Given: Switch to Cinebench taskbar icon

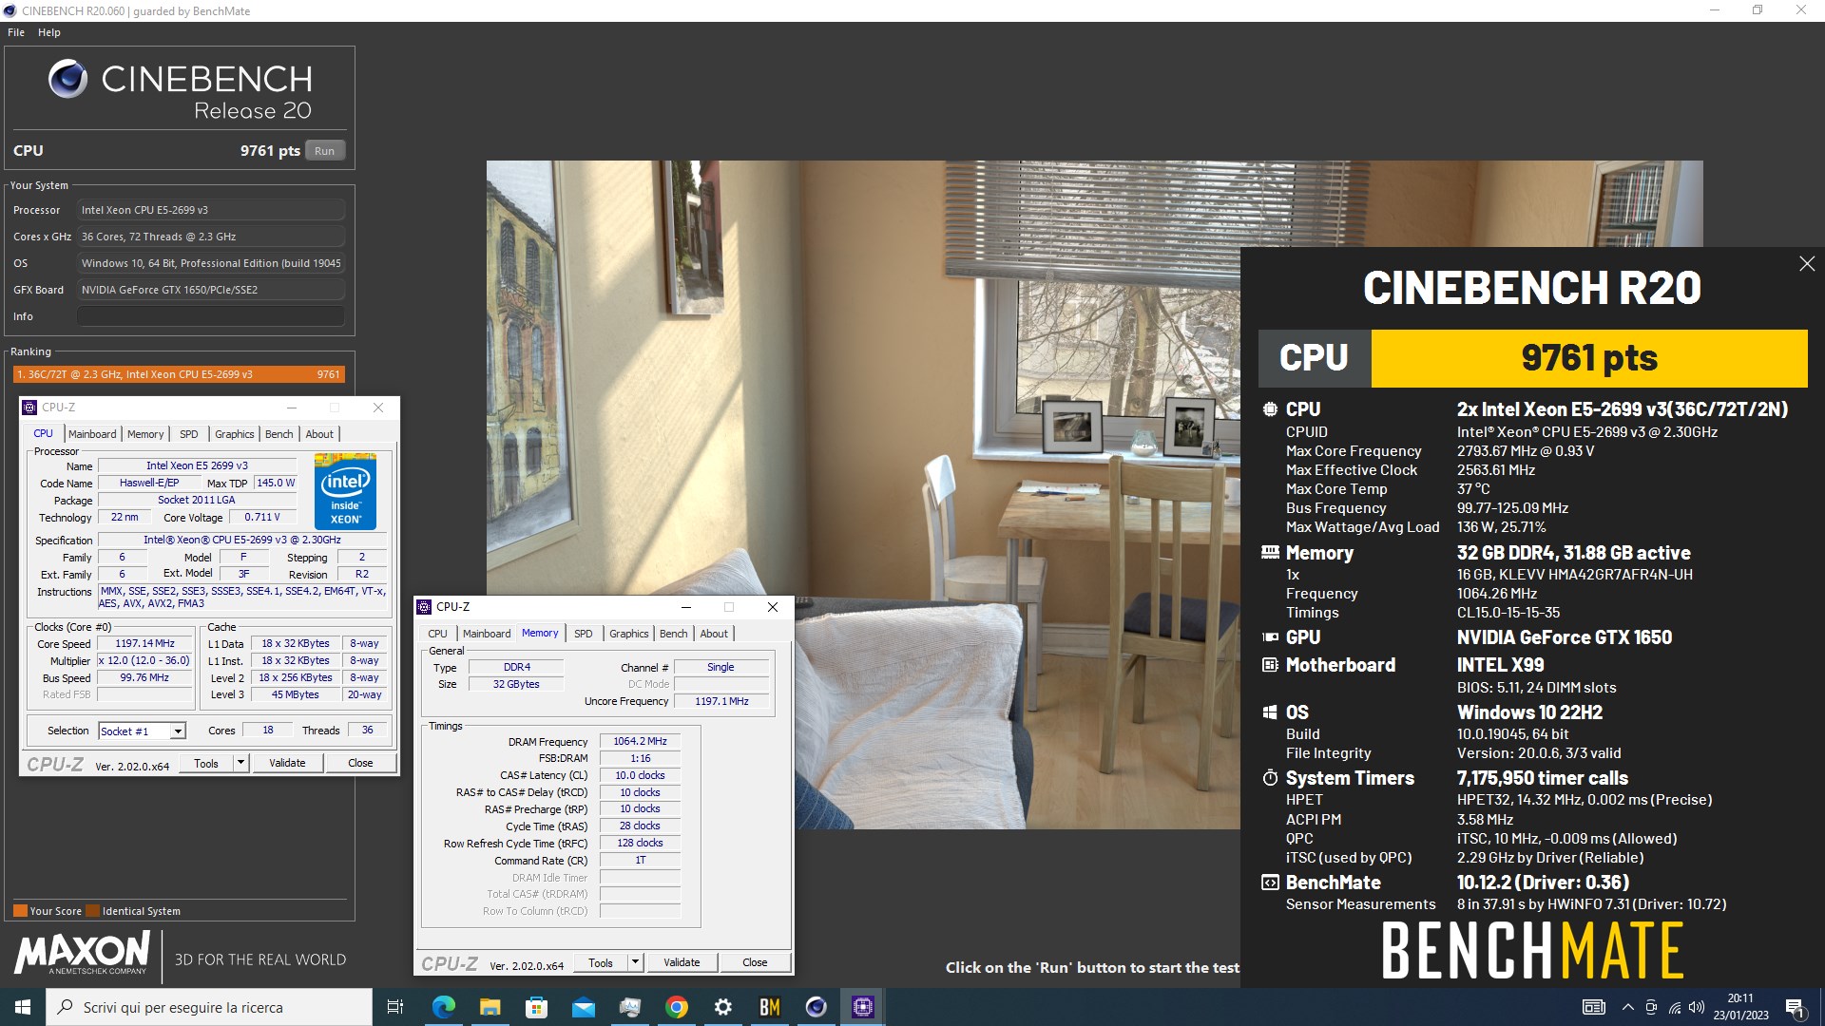Looking at the screenshot, I should point(816,1007).
